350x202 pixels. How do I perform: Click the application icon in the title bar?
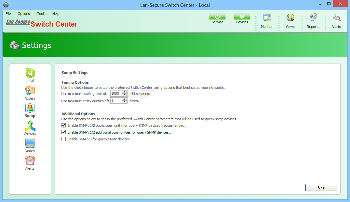(6, 5)
